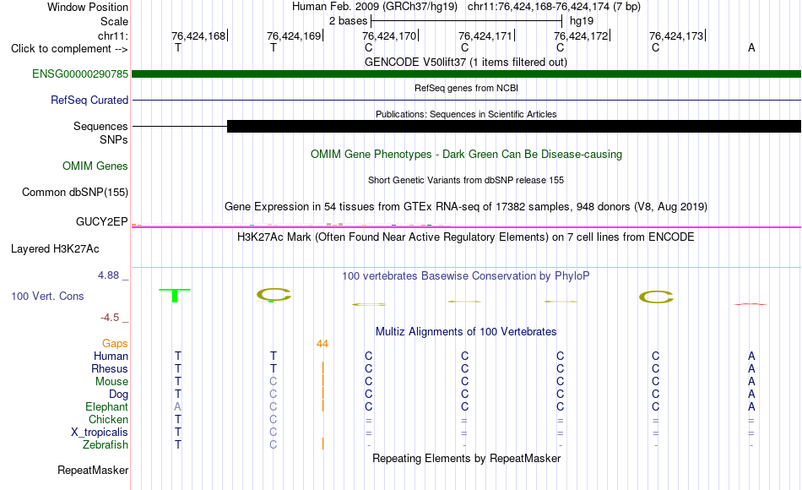Click the Elephant row's faded A base
802x490 pixels.
(x=177, y=406)
